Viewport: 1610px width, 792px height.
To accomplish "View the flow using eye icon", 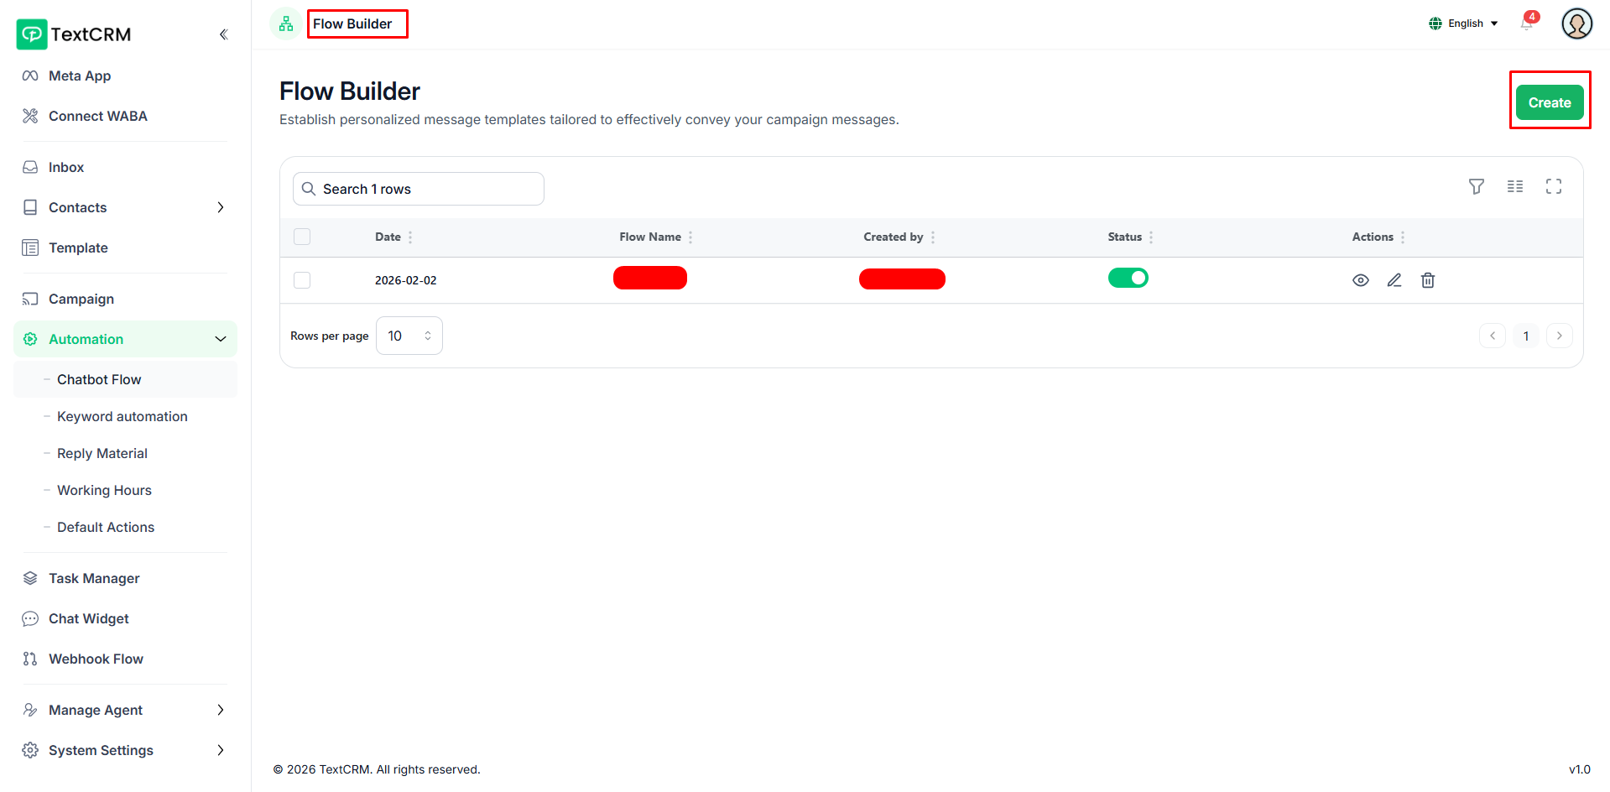I will 1360,280.
